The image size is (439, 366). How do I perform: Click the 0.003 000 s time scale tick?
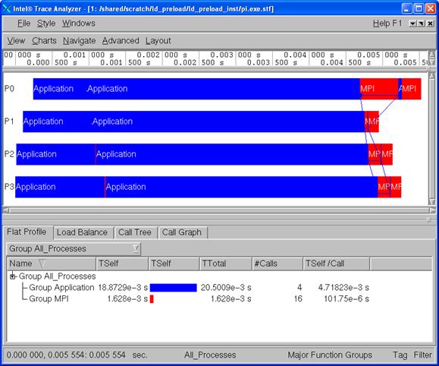click(235, 55)
